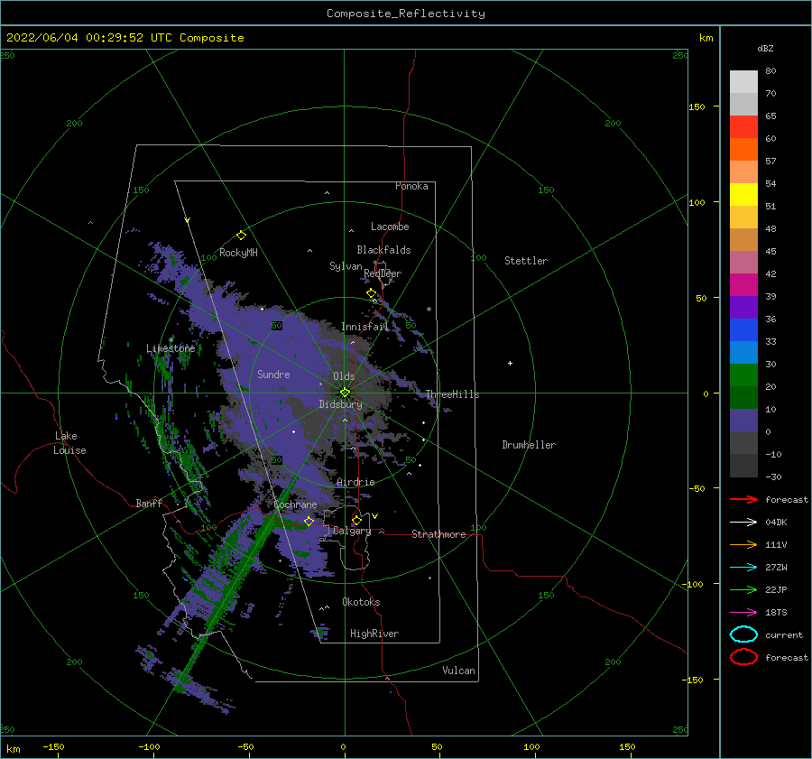Image resolution: width=812 pixels, height=759 pixels.
Task: Click the Ponoka town label
Action: point(411,186)
